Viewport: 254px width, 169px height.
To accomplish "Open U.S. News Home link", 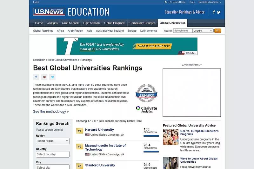I will 177,2.
